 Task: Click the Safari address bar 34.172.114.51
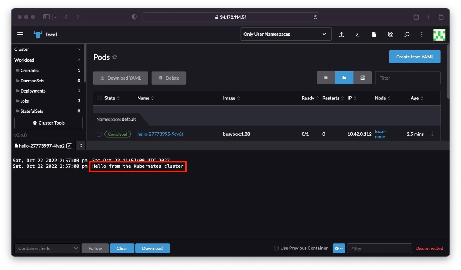(230, 17)
